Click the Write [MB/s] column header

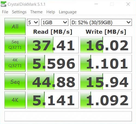(x=106, y=32)
